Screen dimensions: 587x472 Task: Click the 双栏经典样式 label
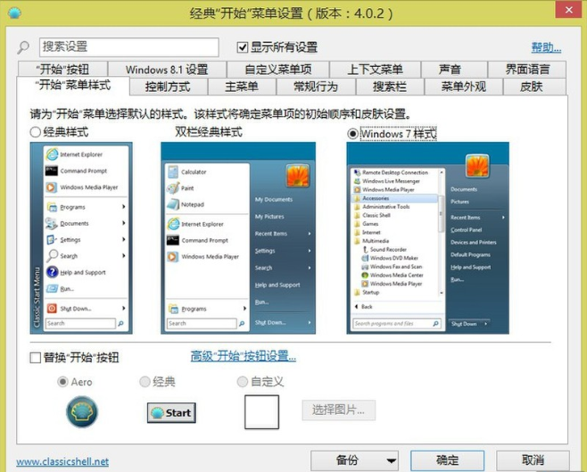pyautogui.click(x=209, y=132)
